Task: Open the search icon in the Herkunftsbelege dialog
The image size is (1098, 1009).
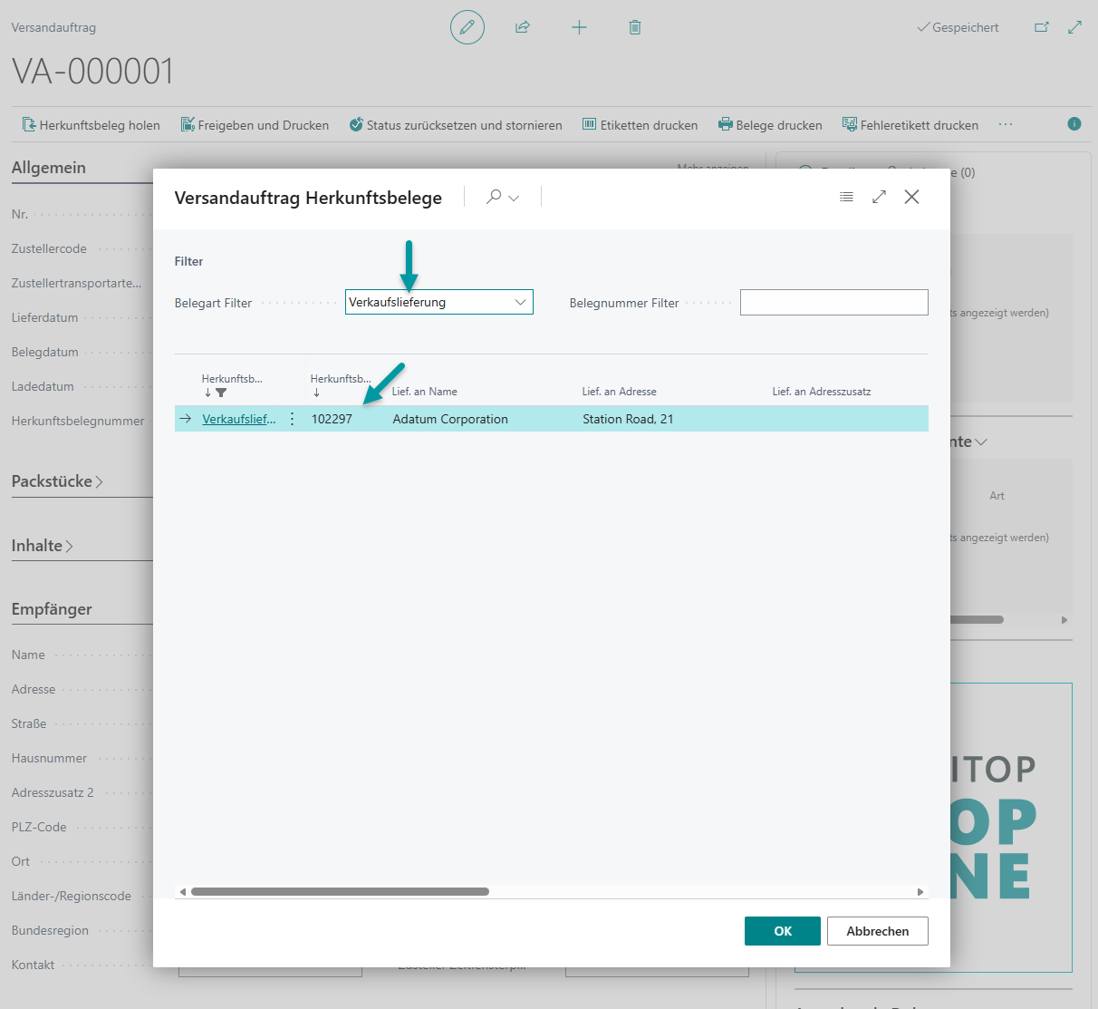Action: [494, 197]
